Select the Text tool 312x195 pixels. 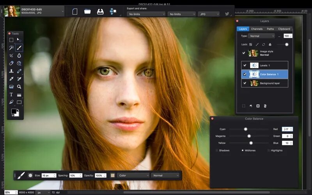(11, 94)
